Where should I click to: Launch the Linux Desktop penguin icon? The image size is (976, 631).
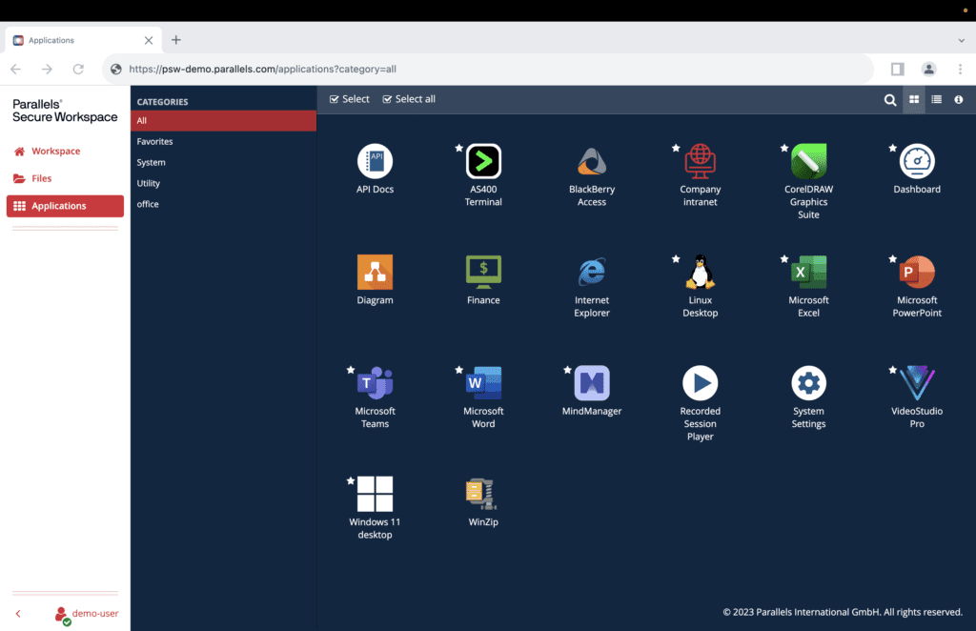[x=700, y=273]
